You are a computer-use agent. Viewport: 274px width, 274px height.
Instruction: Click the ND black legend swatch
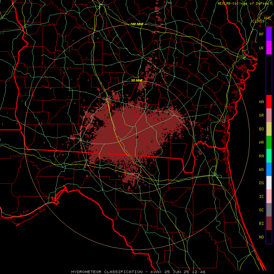[x=269, y=237]
